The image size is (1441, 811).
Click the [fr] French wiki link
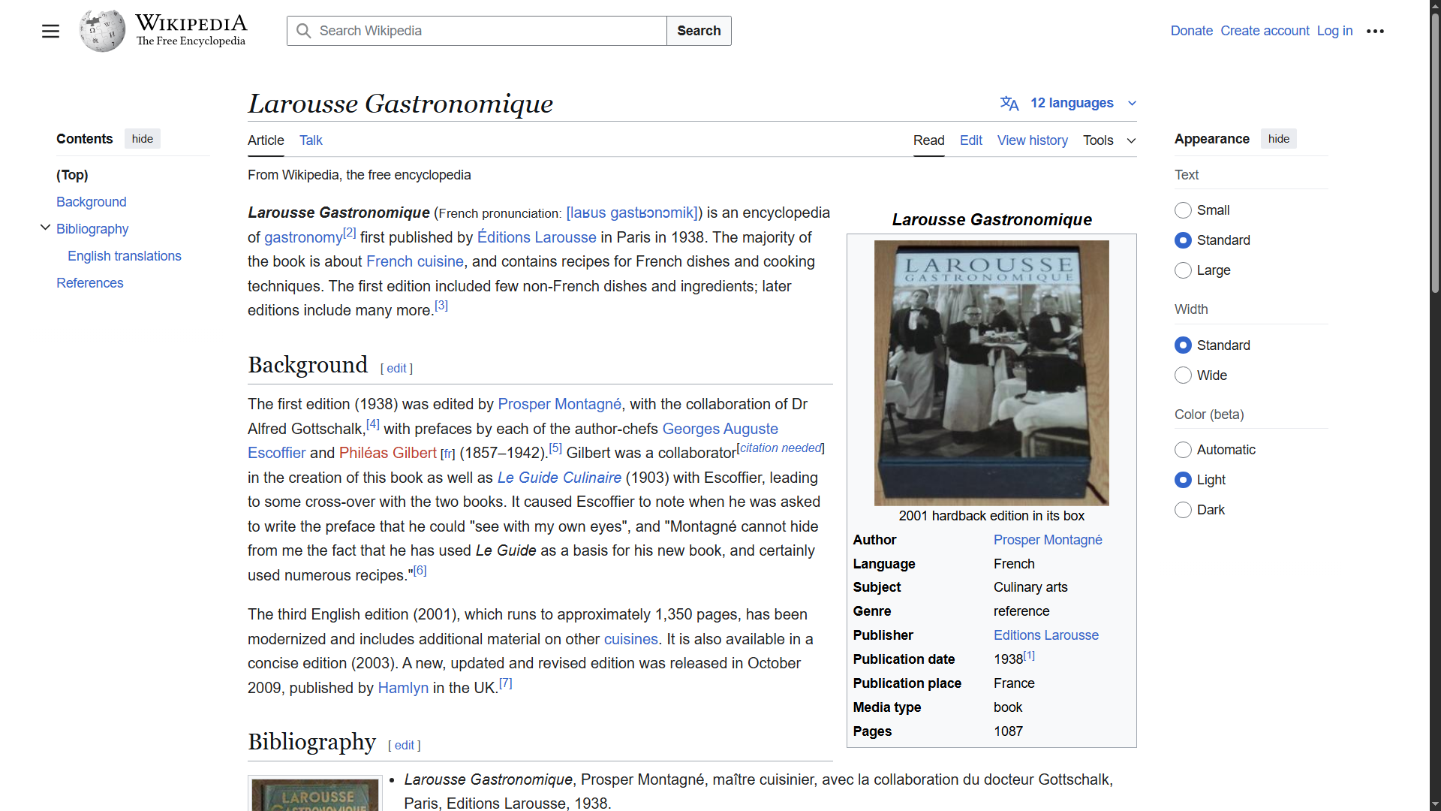pos(448,454)
